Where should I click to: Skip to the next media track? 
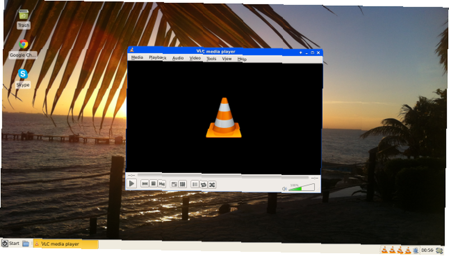162,184
